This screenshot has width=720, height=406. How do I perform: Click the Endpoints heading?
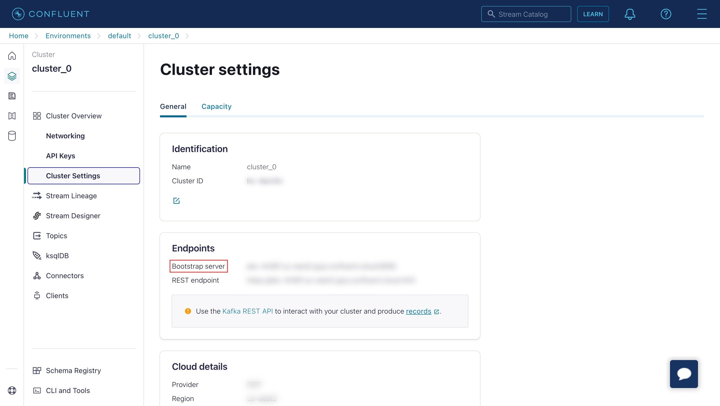click(x=193, y=248)
